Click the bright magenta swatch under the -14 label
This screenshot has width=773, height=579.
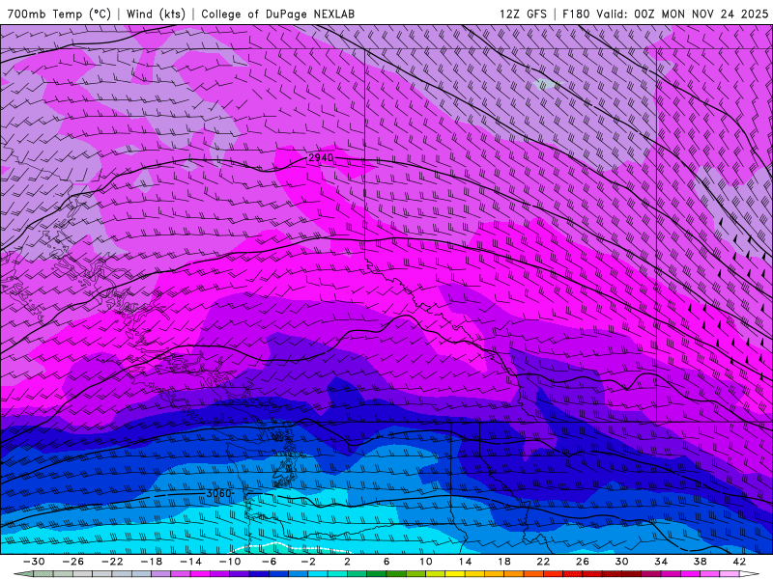click(201, 574)
